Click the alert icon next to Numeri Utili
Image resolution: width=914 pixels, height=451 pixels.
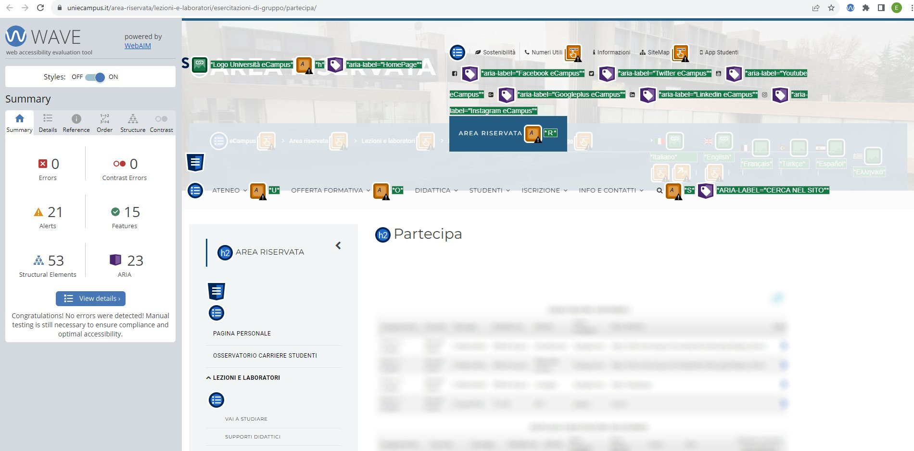click(573, 53)
